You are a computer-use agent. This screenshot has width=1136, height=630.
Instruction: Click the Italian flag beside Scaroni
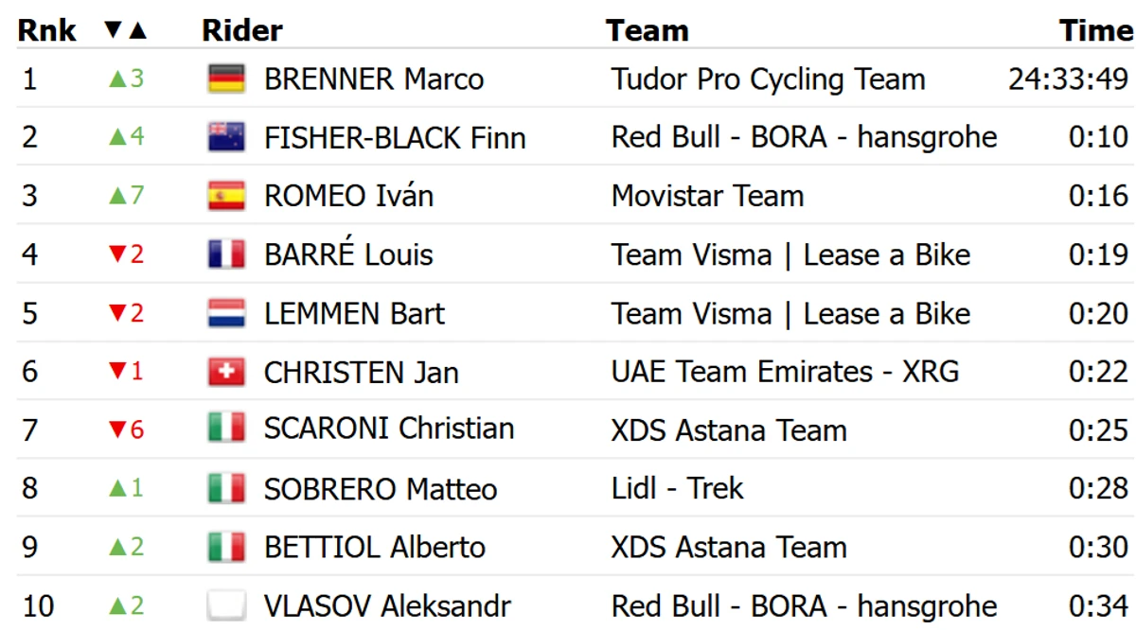[x=226, y=429]
